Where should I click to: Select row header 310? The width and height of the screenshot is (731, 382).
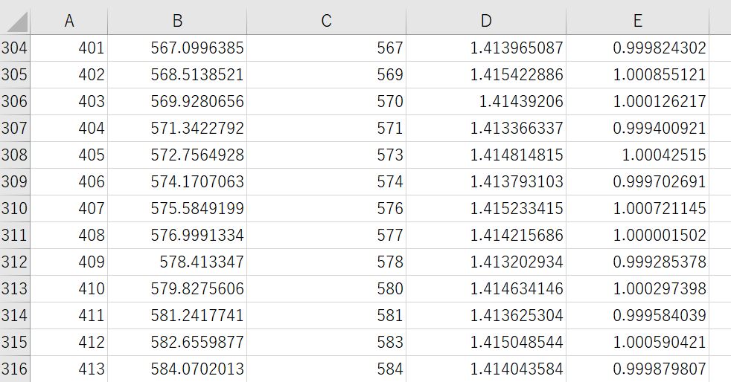pyautogui.click(x=15, y=208)
